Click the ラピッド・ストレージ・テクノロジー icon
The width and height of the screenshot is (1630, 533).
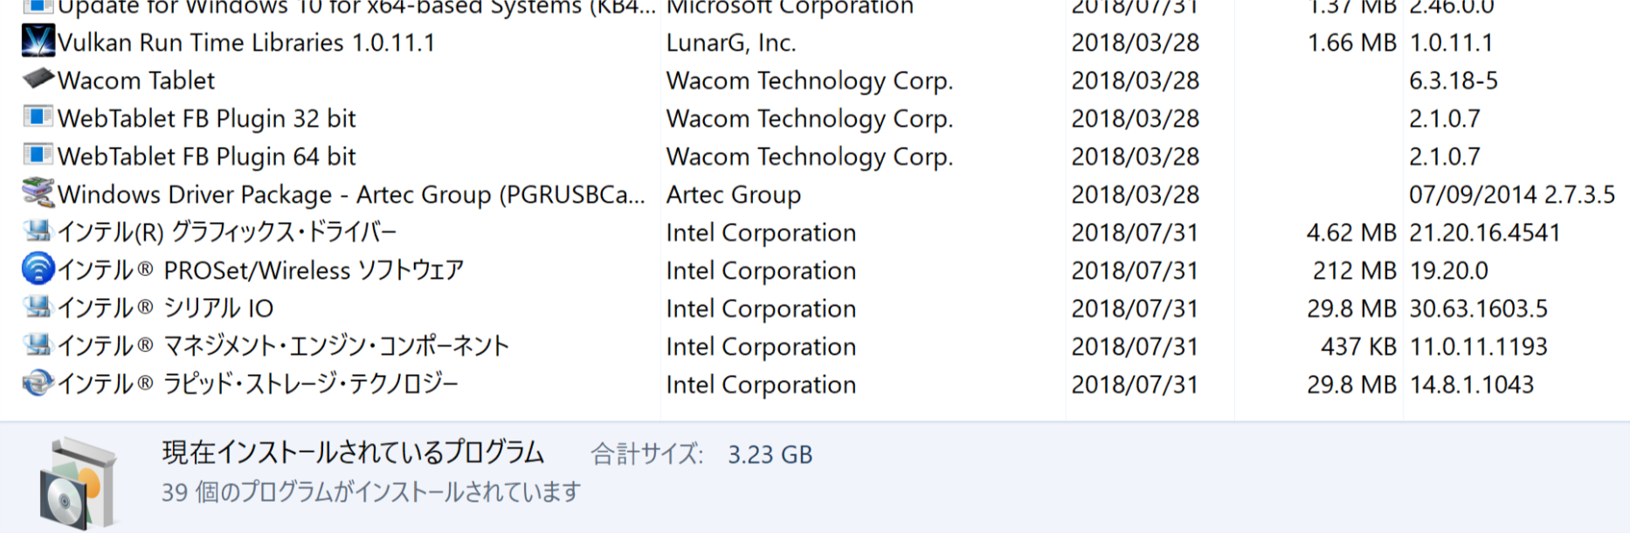tap(38, 384)
